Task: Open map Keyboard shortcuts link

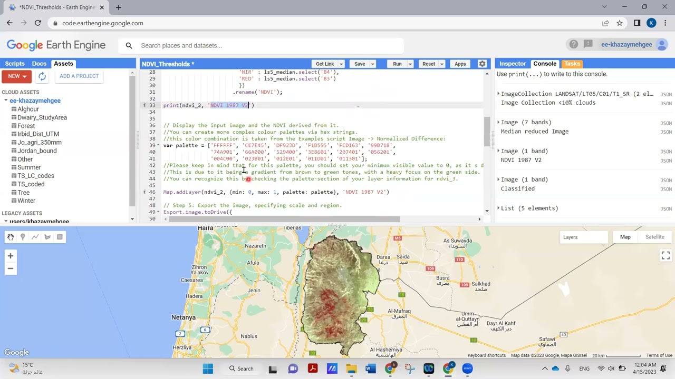Action: point(487,355)
